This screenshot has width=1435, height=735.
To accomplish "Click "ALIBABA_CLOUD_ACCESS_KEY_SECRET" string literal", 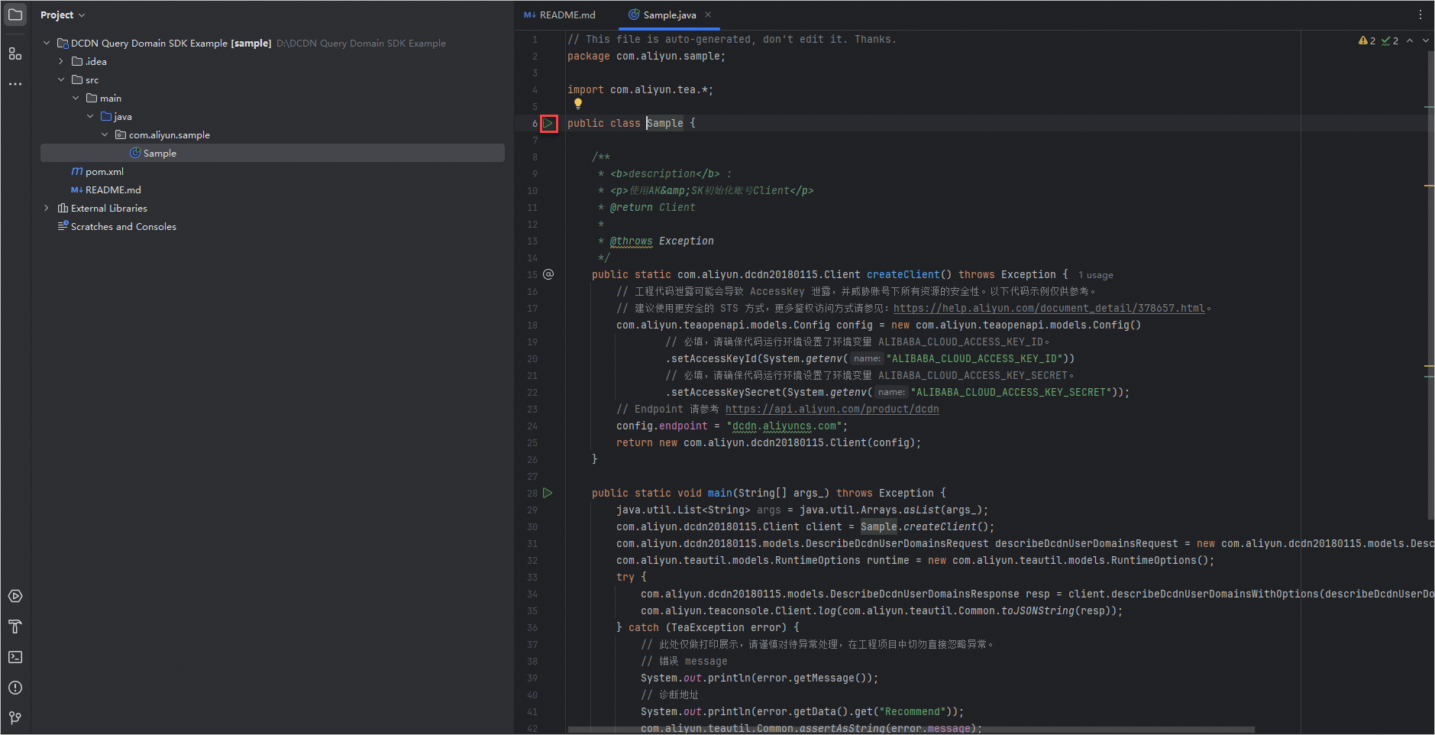I will pos(1010,392).
